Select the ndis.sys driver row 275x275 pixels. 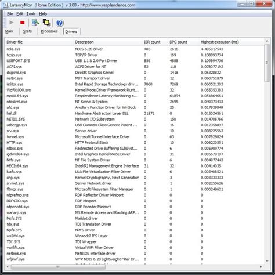click(x=134, y=49)
